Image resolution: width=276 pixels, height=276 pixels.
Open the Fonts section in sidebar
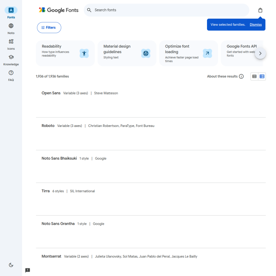point(11,13)
